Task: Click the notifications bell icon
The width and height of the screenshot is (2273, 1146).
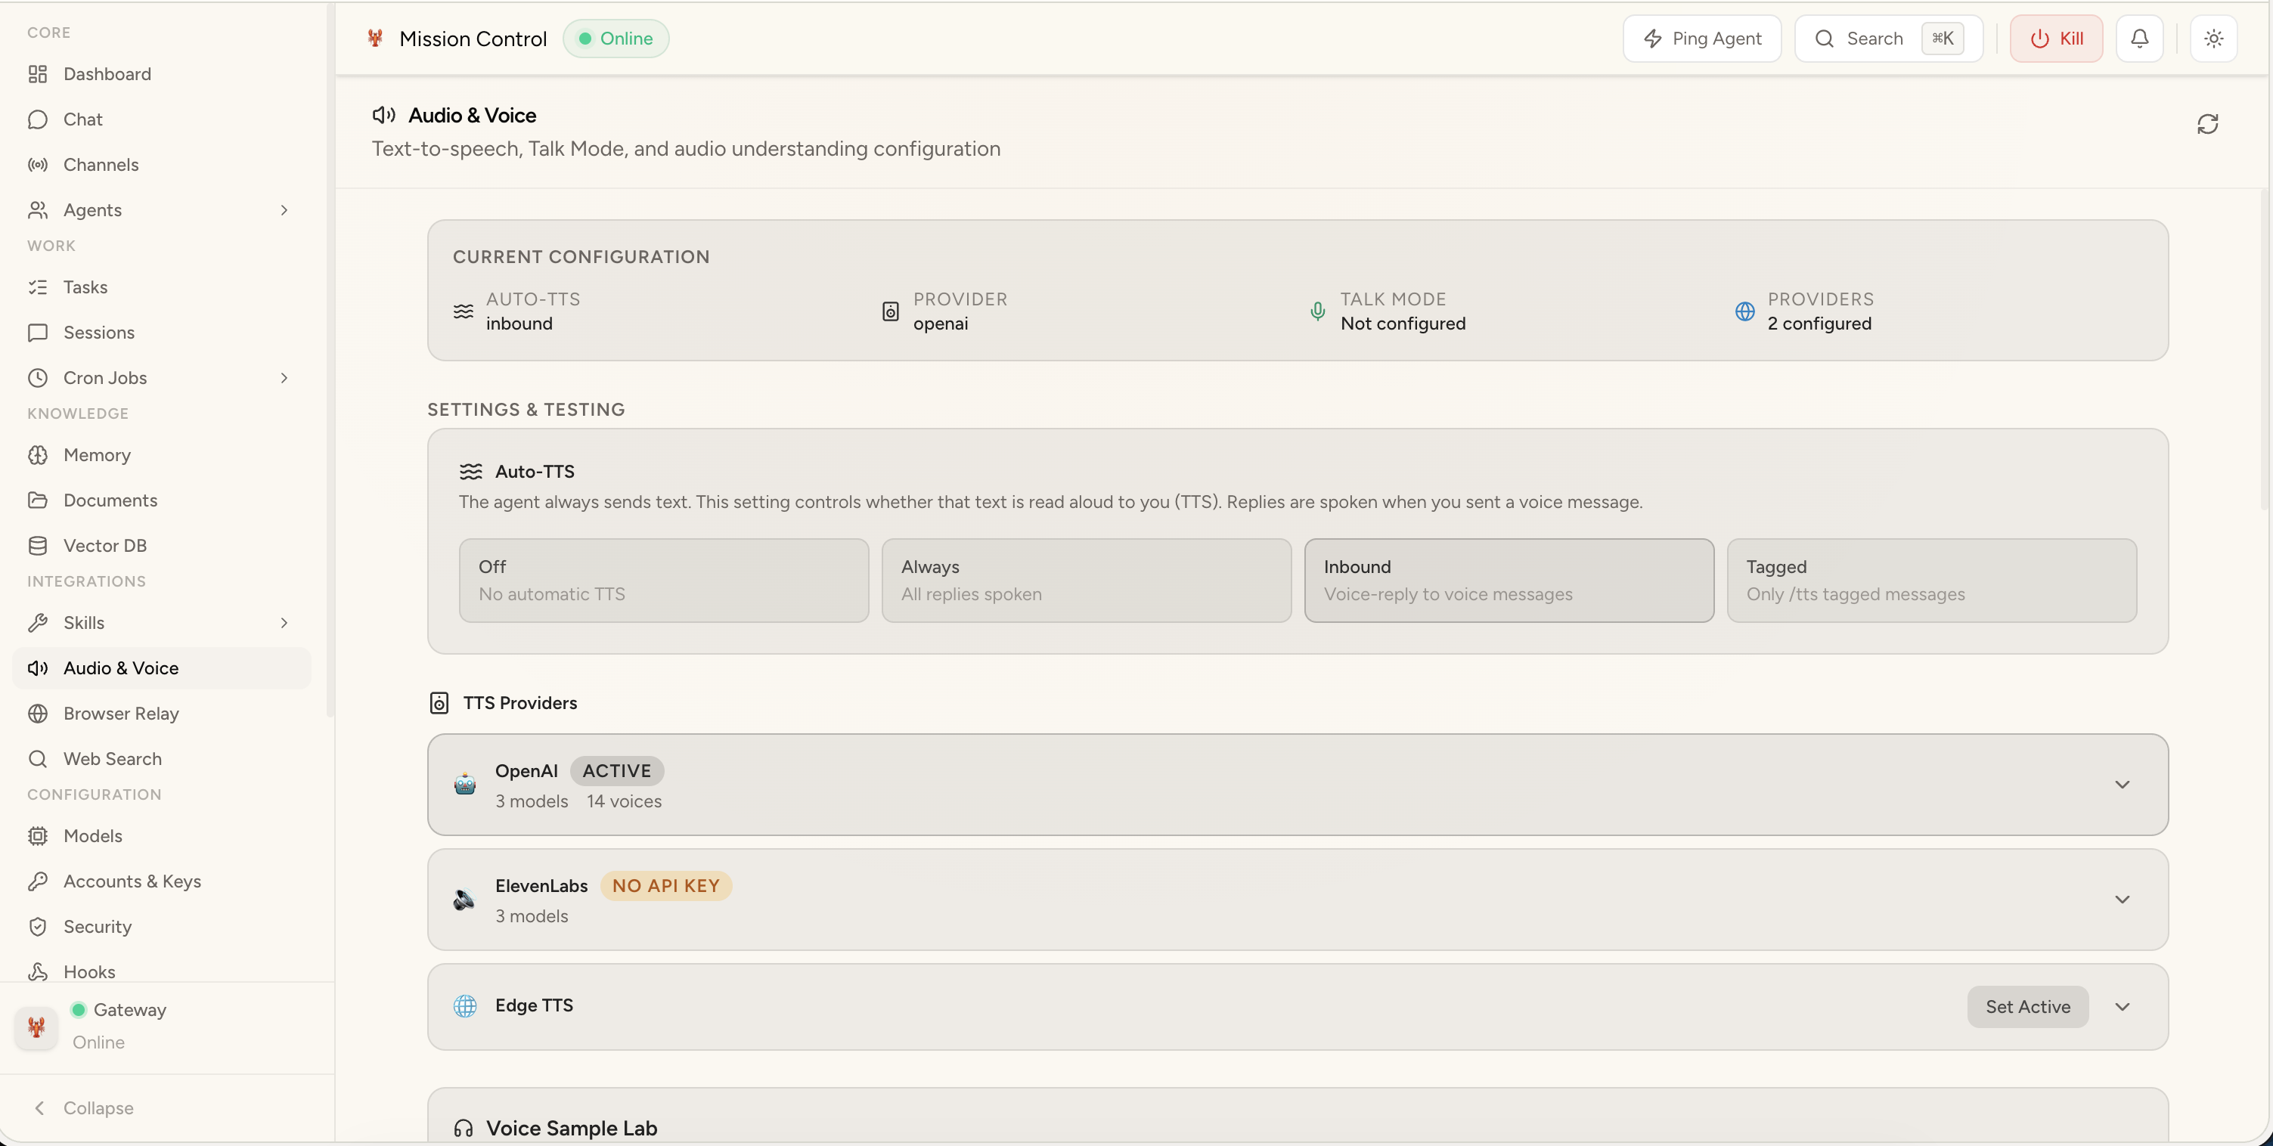Action: click(2139, 39)
